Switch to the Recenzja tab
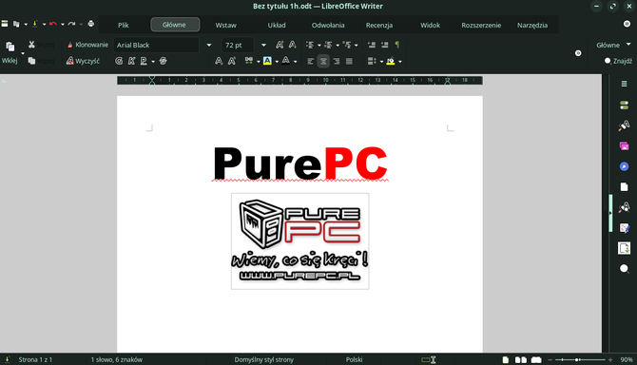The width and height of the screenshot is (637, 365). (379, 25)
